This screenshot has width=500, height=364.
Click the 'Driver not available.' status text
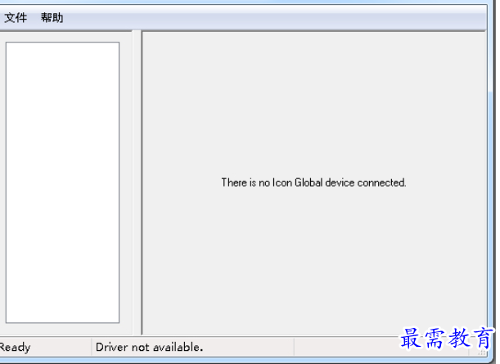click(149, 347)
